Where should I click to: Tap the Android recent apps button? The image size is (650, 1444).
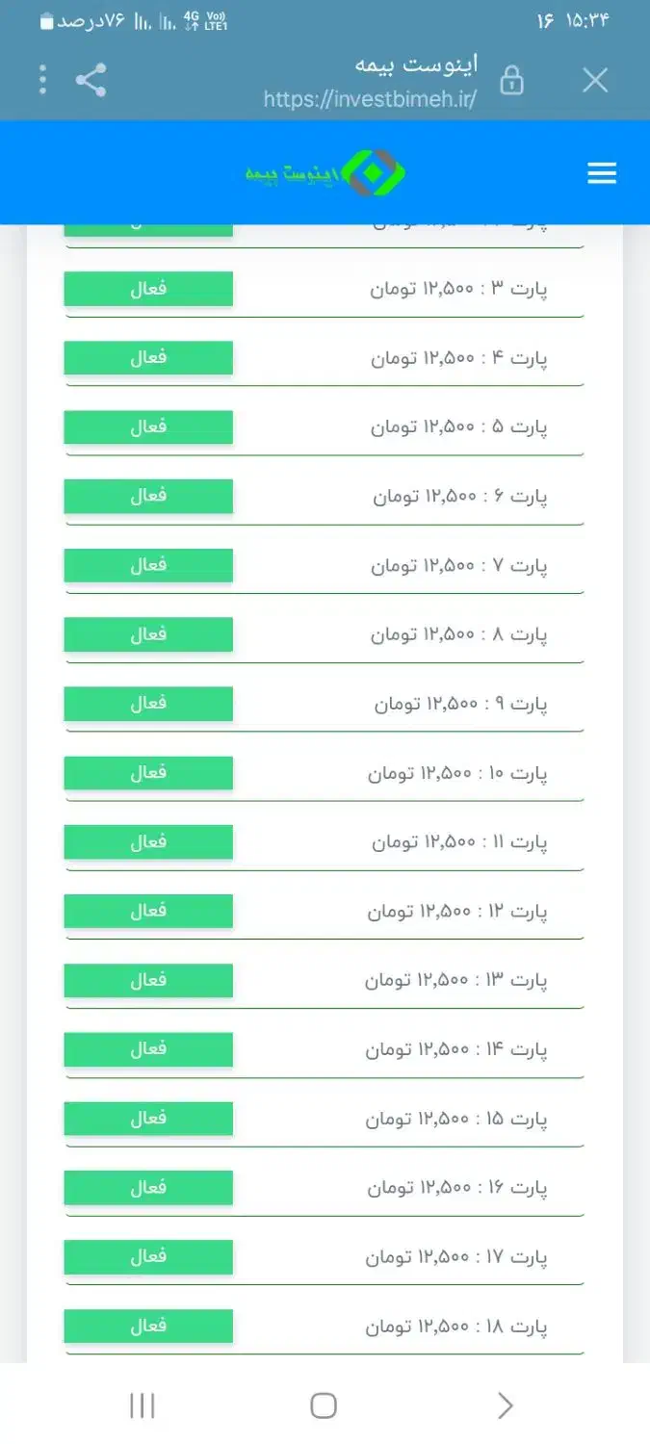pos(143,1405)
